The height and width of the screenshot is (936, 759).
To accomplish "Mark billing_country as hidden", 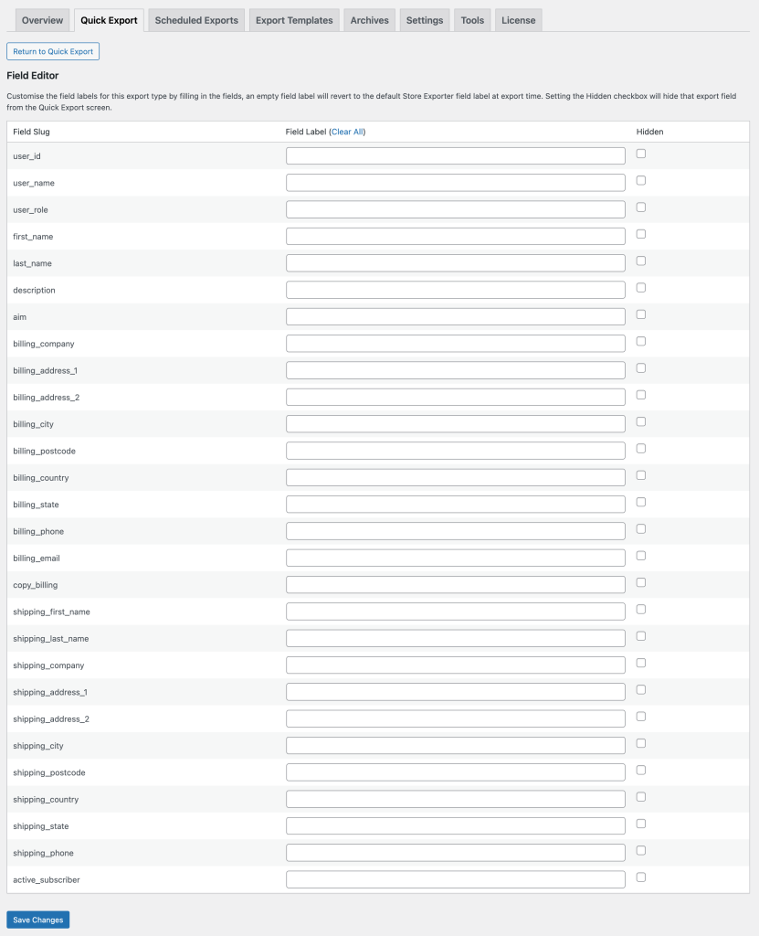I will [641, 475].
